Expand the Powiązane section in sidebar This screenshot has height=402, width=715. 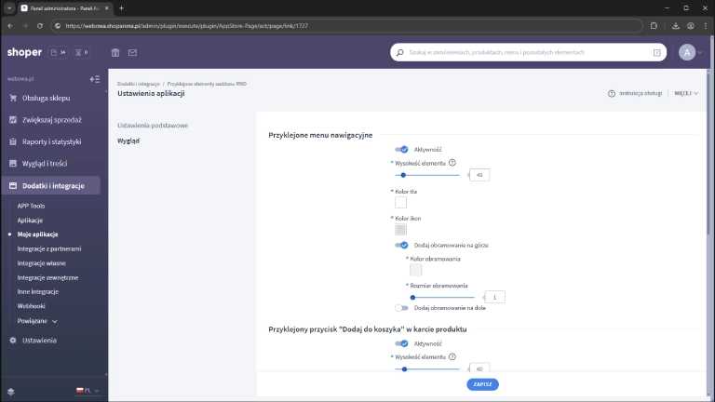click(x=37, y=321)
